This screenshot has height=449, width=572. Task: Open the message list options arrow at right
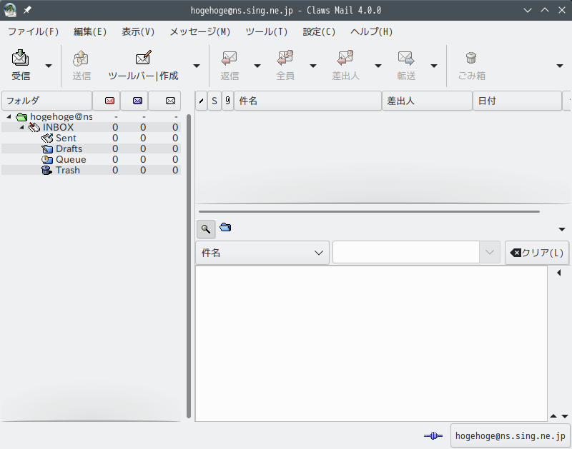pos(562,229)
